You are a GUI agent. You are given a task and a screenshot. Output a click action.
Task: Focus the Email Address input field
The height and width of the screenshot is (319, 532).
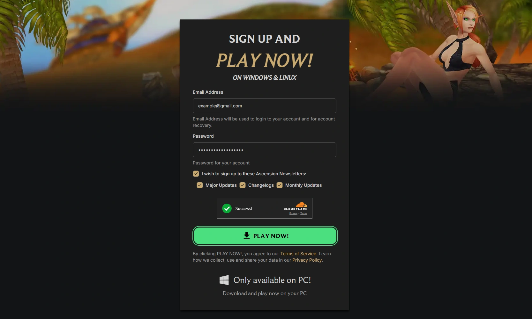click(x=265, y=106)
